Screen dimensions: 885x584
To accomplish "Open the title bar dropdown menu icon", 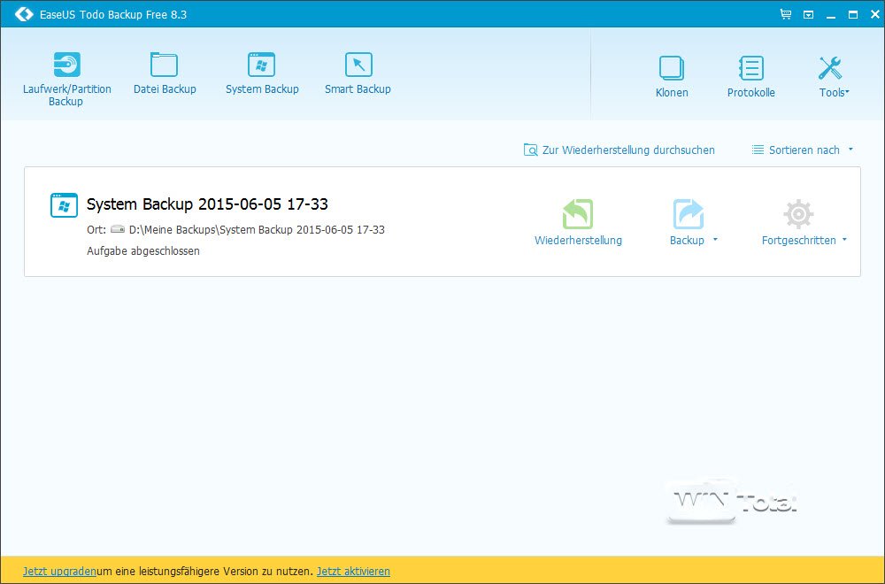I will click(808, 15).
